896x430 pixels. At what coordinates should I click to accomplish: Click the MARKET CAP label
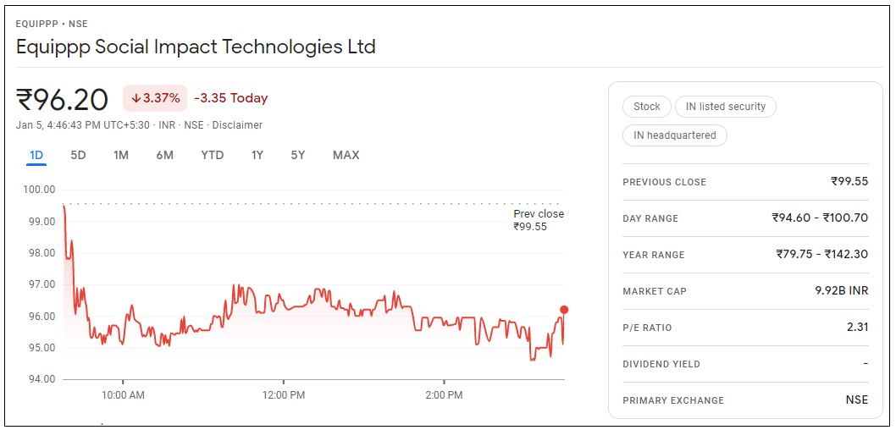coord(655,292)
